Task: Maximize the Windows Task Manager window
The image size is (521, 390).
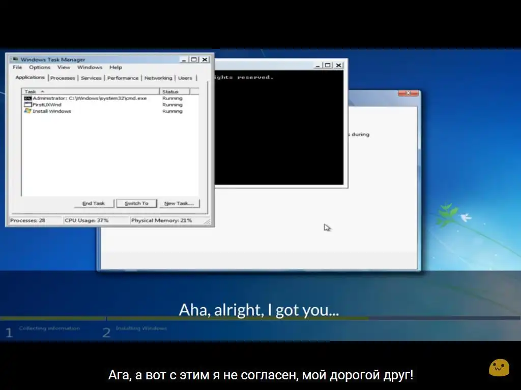Action: [194, 59]
